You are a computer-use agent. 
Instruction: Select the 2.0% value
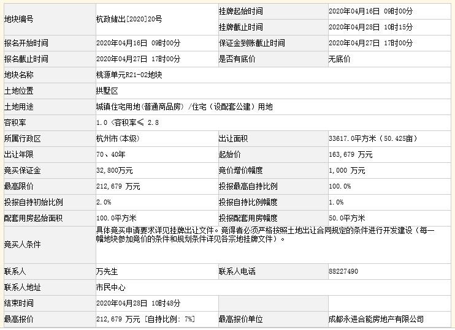[x=104, y=202]
